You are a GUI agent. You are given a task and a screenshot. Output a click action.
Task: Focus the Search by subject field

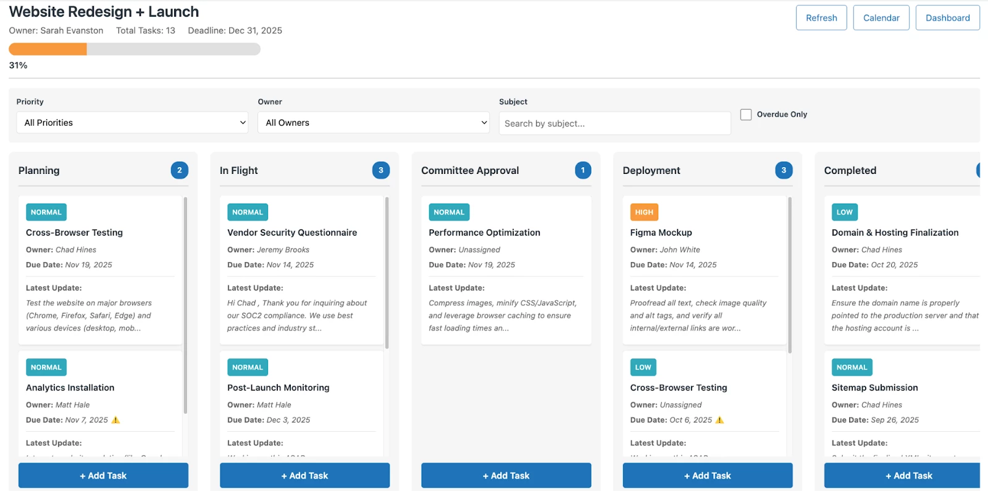(x=614, y=123)
